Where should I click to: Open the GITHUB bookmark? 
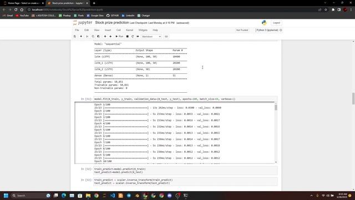point(113,16)
